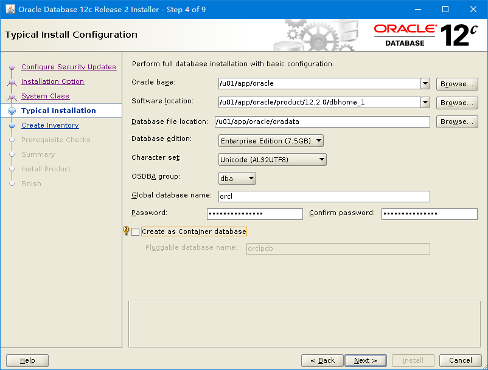Click the Password field
Screen dimensions: 488x370
255,214
